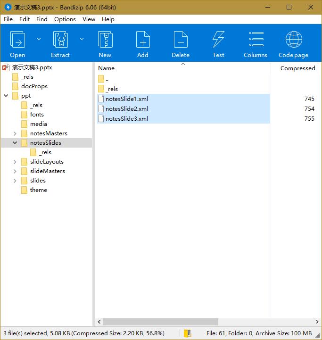Click the Open archive toolbar icon

coord(17,40)
